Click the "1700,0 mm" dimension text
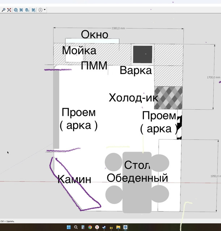Viewport: 221px width, 231px height. [x=214, y=77]
